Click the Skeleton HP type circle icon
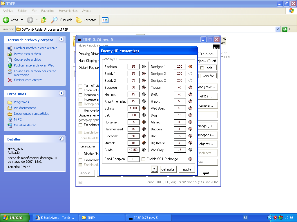This screenshot has height=222, width=297. click(144, 67)
